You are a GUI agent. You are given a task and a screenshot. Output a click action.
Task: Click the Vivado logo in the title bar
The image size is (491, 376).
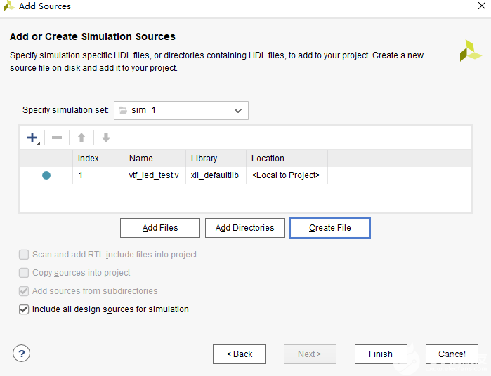pyautogui.click(x=9, y=6)
